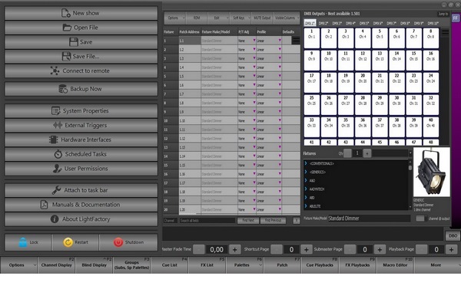Click the fixture list scrollbar thumb

(410, 168)
